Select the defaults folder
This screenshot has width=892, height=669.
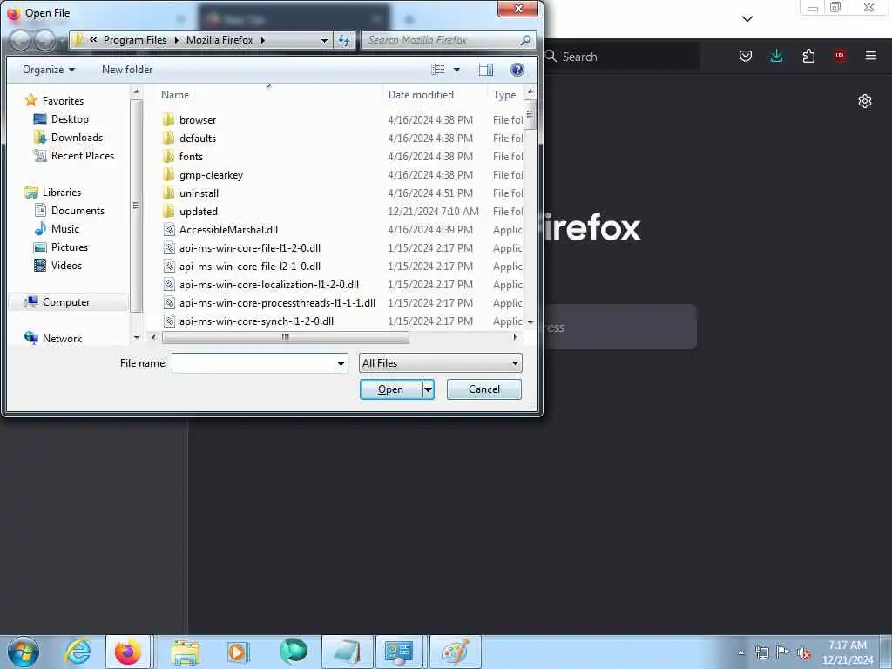pos(198,139)
